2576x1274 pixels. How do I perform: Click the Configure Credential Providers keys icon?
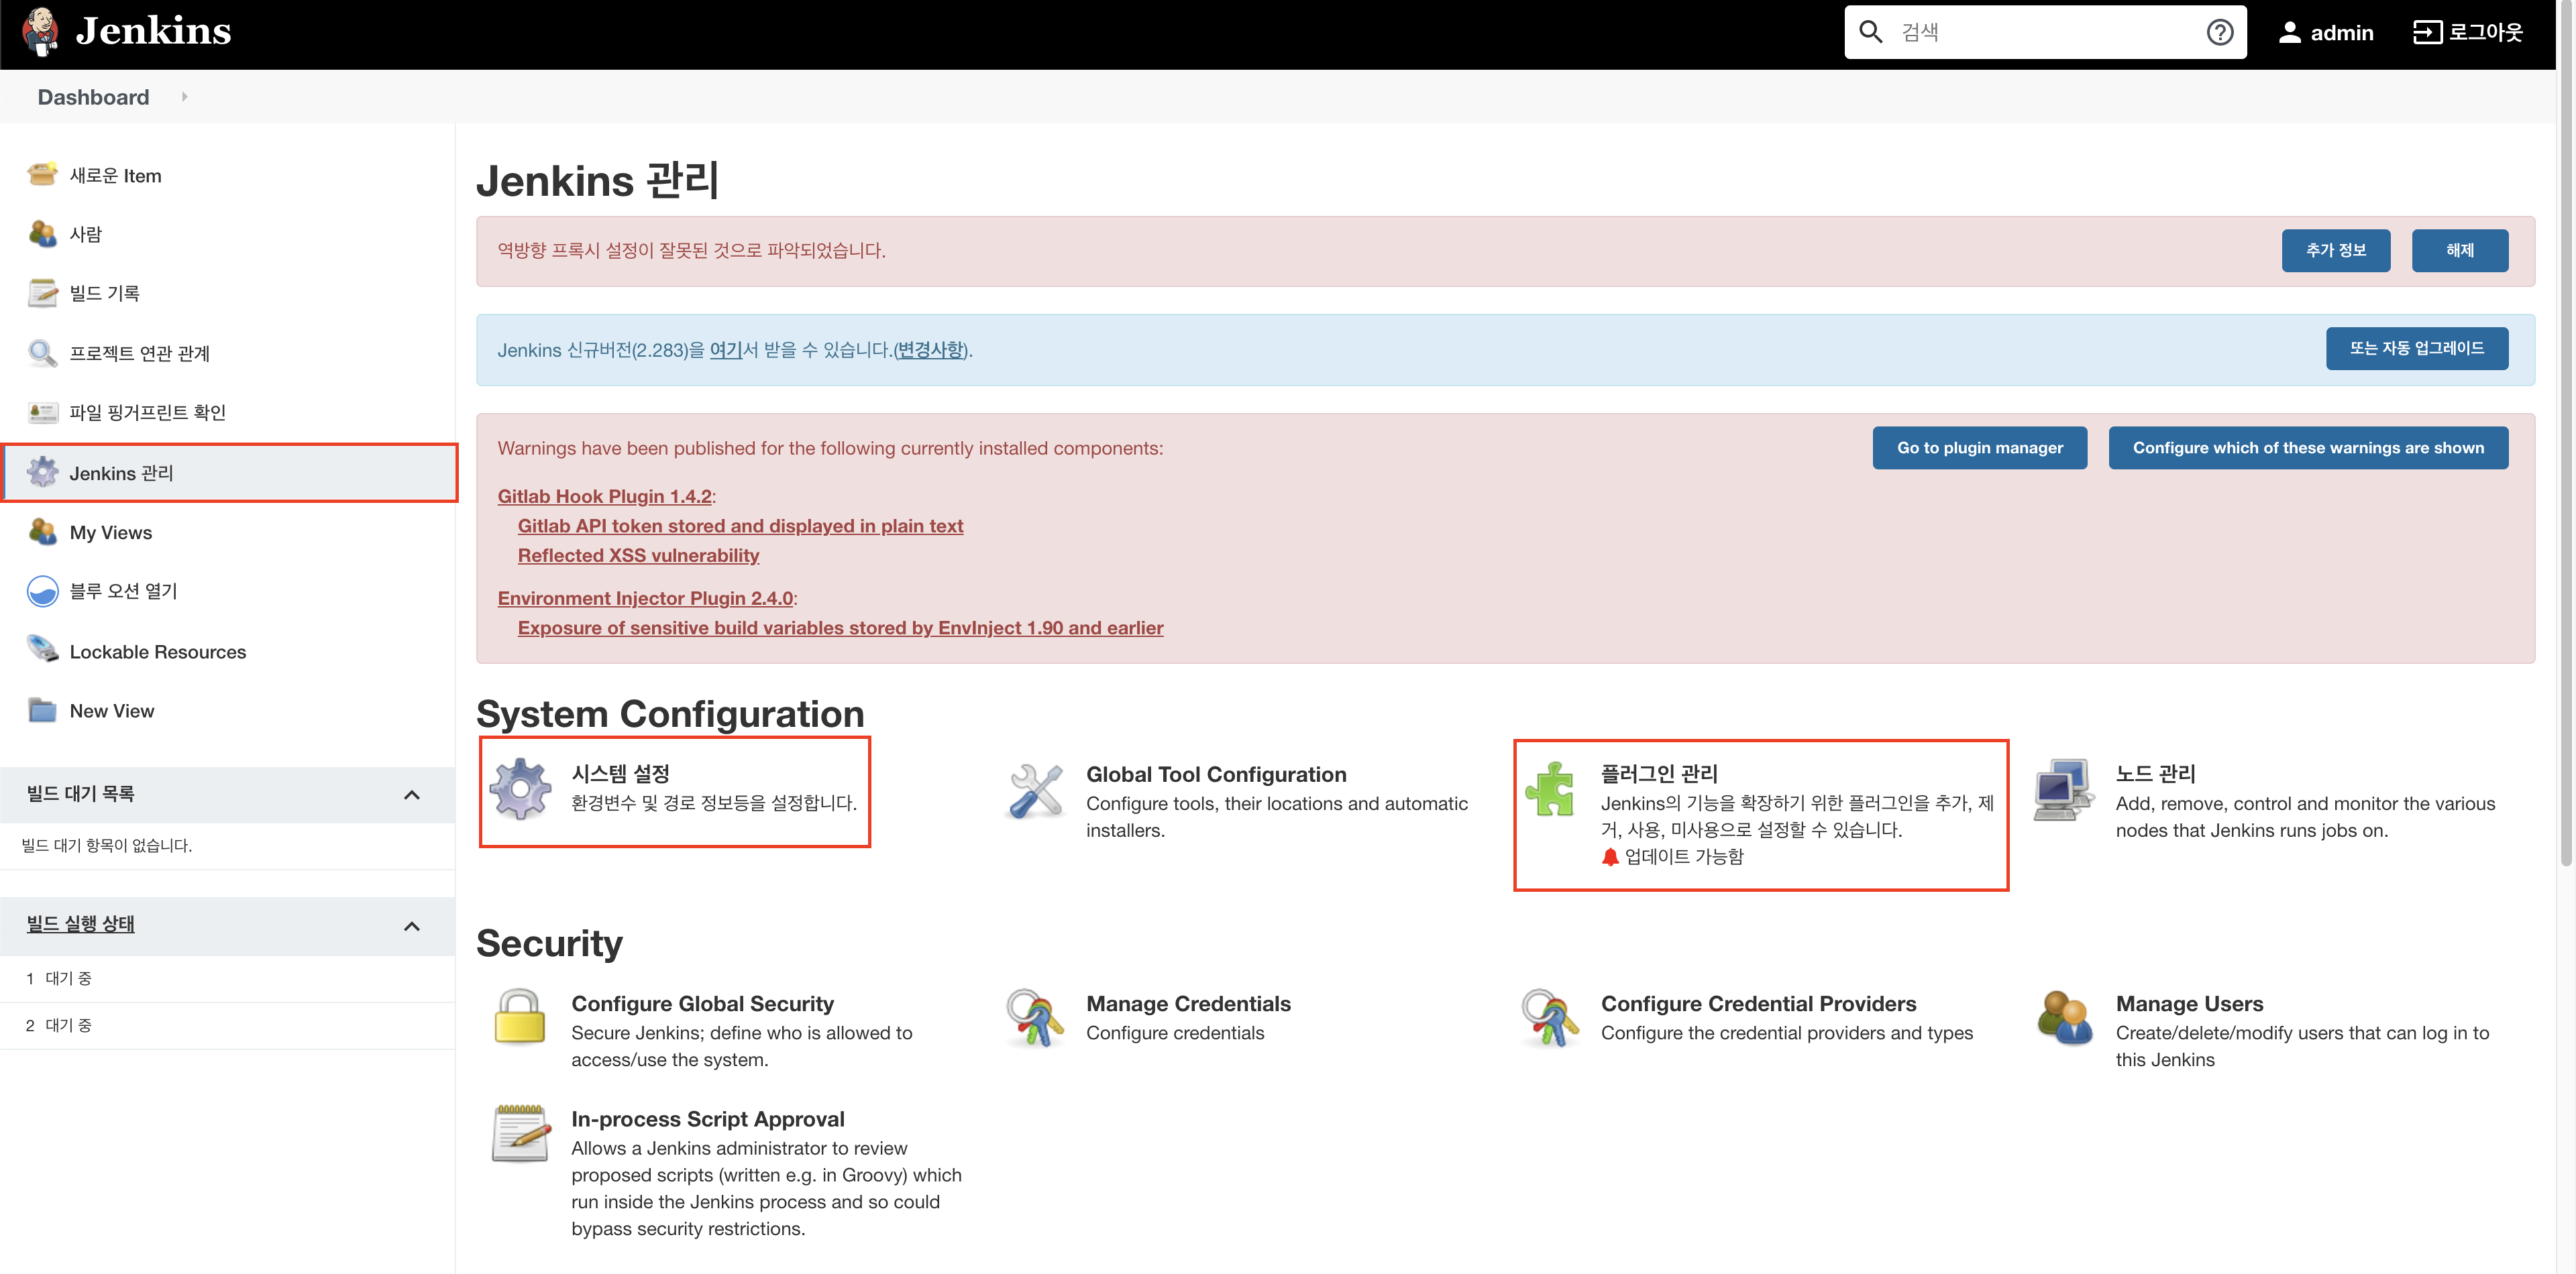[1550, 1017]
